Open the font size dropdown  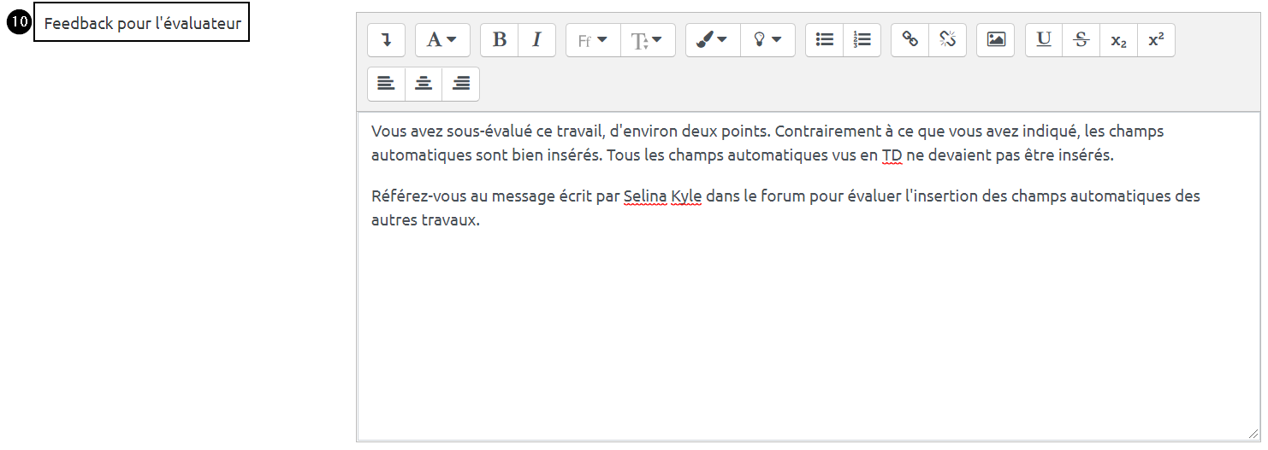648,40
